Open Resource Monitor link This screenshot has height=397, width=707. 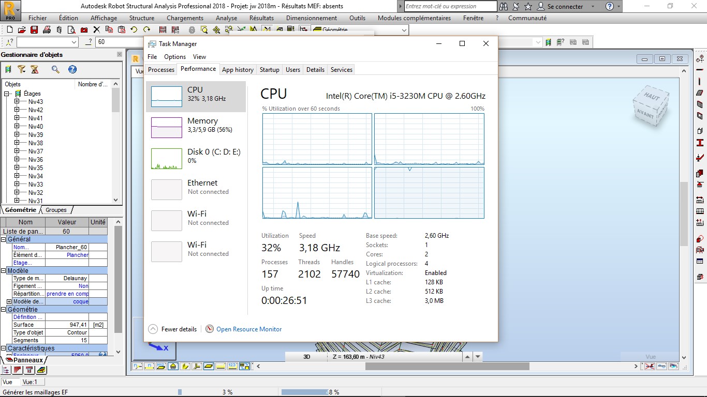[249, 329]
